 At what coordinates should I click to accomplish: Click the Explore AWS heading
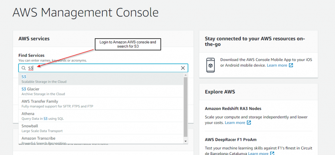click(220, 92)
